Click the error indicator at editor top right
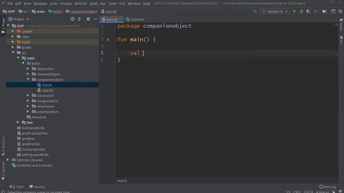344x193 pixels. point(336,25)
